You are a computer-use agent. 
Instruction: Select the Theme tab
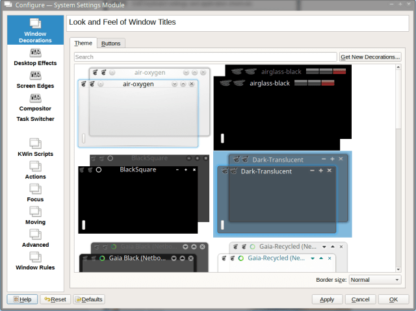pyautogui.click(x=83, y=44)
